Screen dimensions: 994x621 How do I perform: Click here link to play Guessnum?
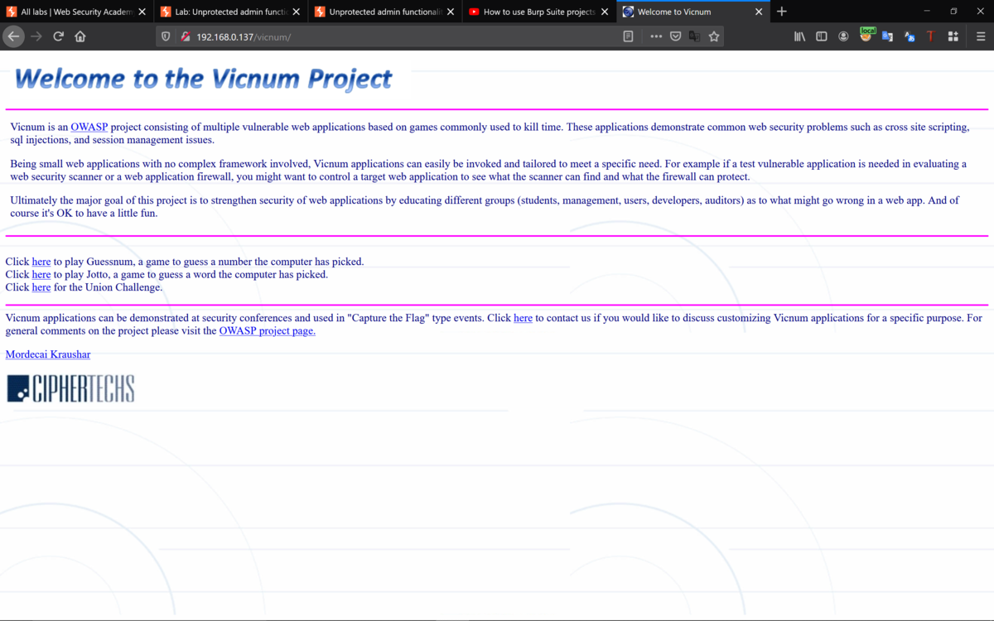[x=41, y=262]
